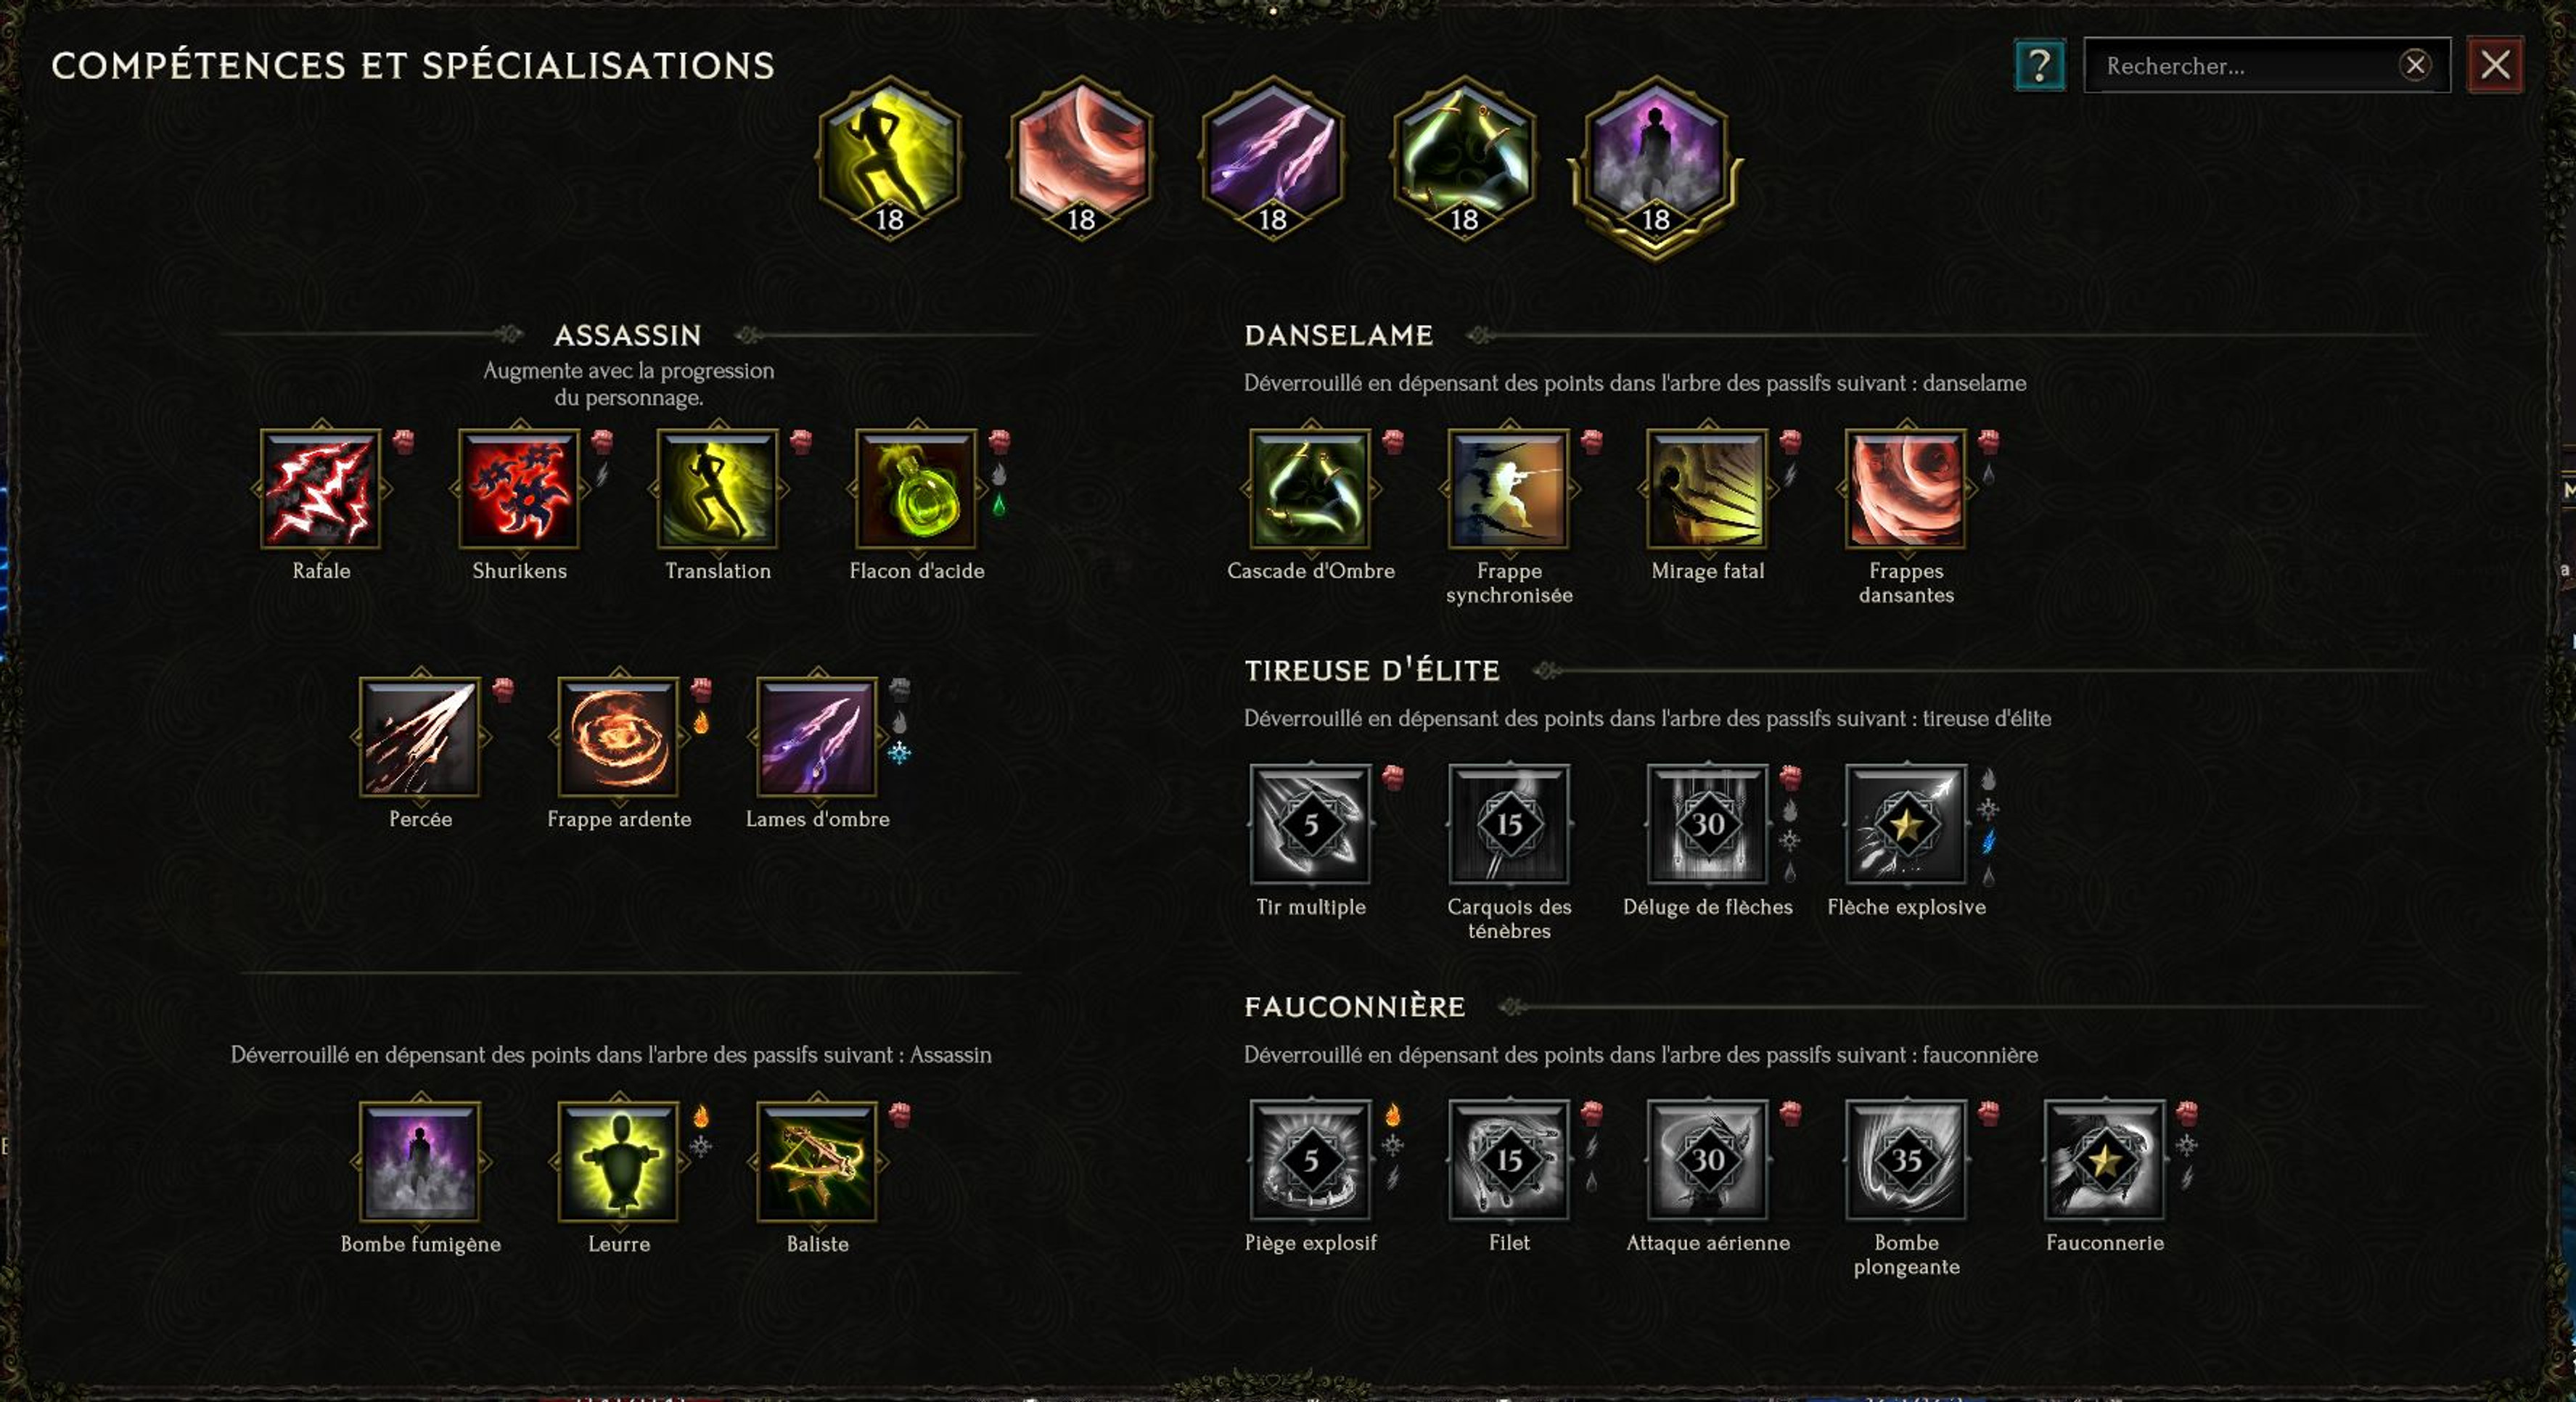
Task: Click the Cascade d'Ombre skill icon
Action: pos(1310,489)
